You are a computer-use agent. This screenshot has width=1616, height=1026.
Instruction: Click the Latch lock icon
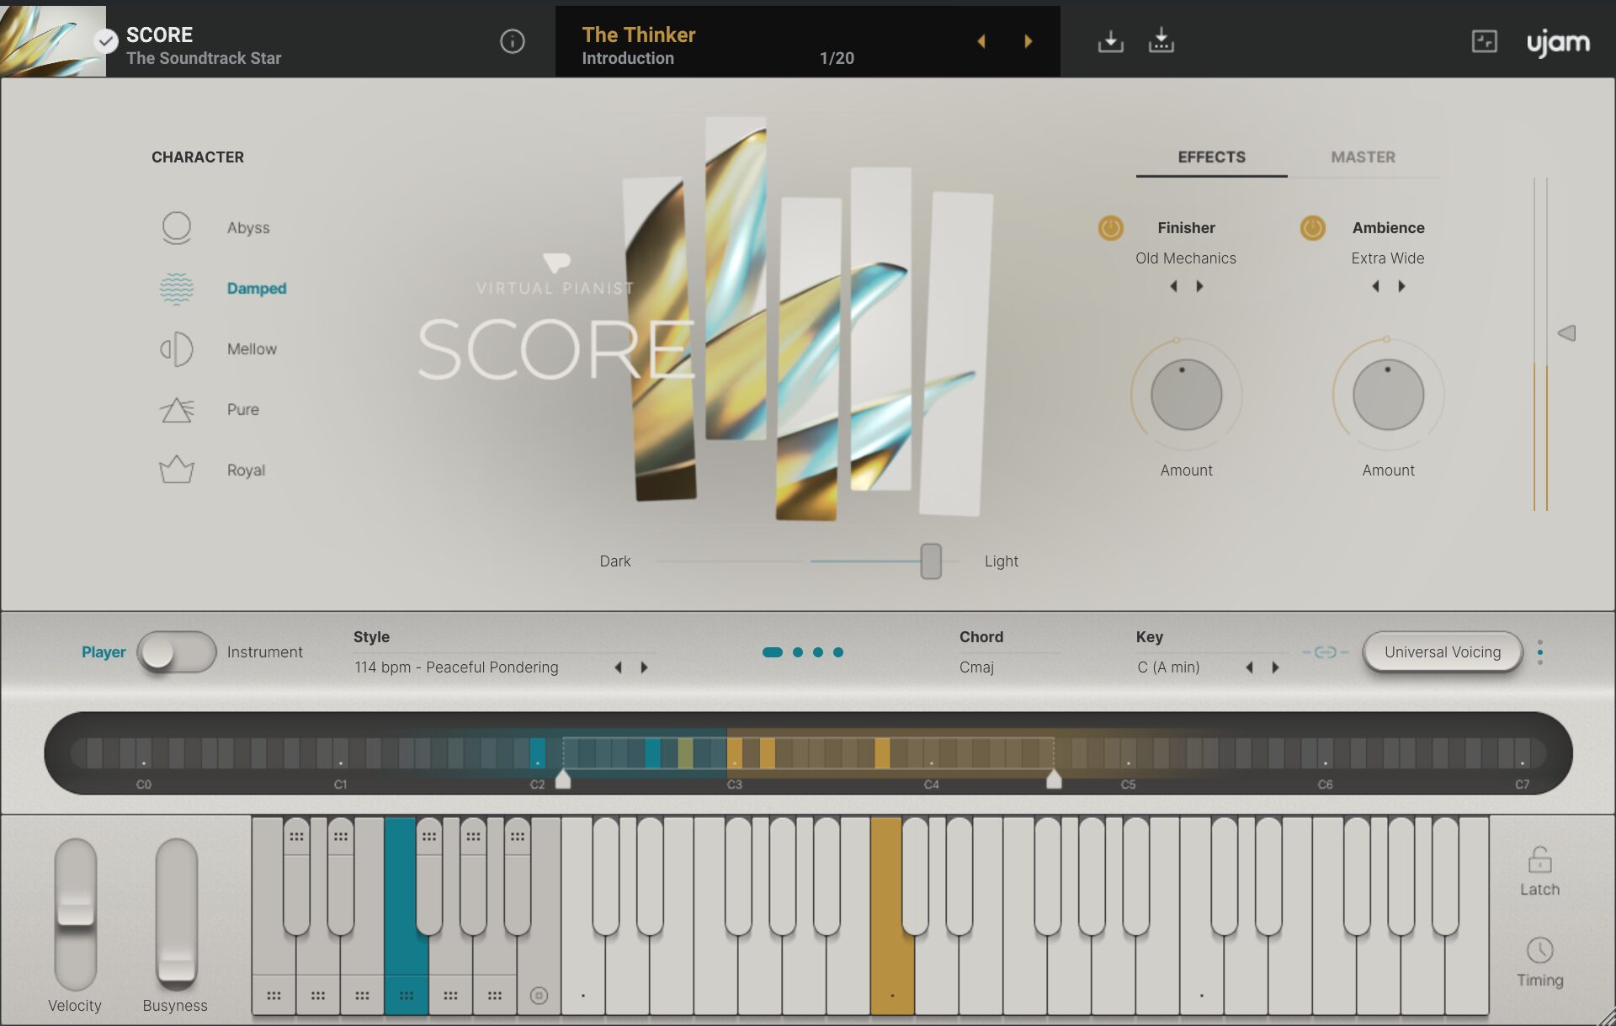(x=1539, y=860)
